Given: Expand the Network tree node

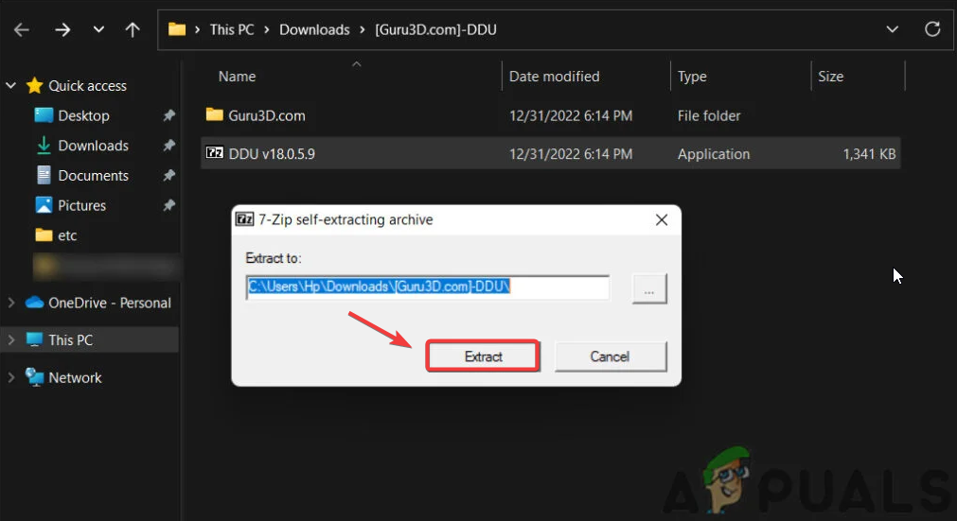Looking at the screenshot, I should (11, 377).
